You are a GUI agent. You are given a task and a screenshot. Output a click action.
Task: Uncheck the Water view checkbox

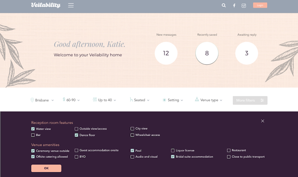pyautogui.click(x=33, y=128)
